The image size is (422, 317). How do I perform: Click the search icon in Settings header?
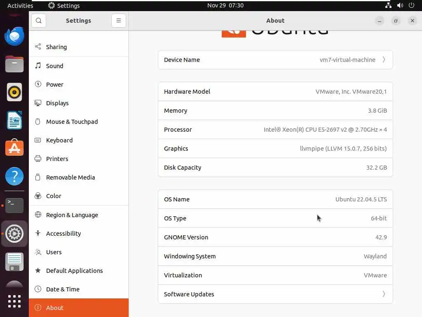point(38,21)
